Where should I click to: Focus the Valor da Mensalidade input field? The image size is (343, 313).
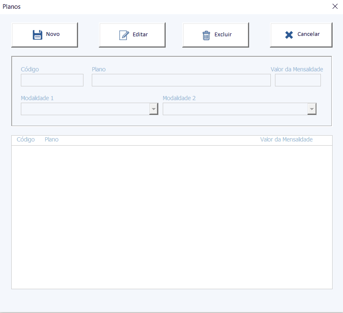pyautogui.click(x=298, y=80)
